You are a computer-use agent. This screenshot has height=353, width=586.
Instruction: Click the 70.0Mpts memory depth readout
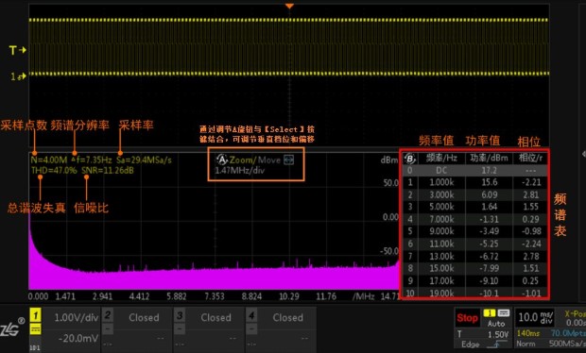(x=568, y=333)
